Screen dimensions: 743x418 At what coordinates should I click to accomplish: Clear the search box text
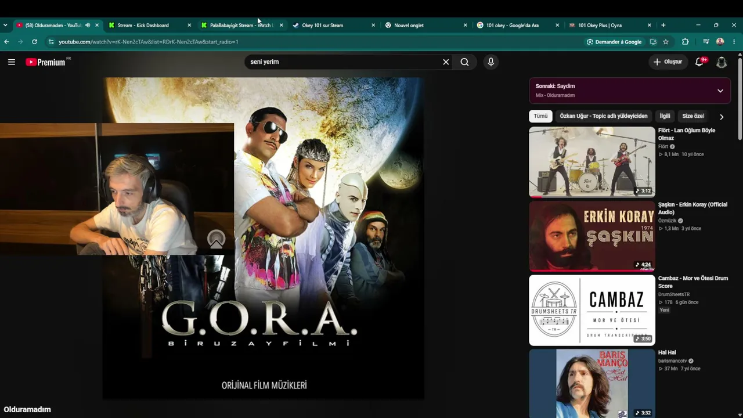point(446,62)
